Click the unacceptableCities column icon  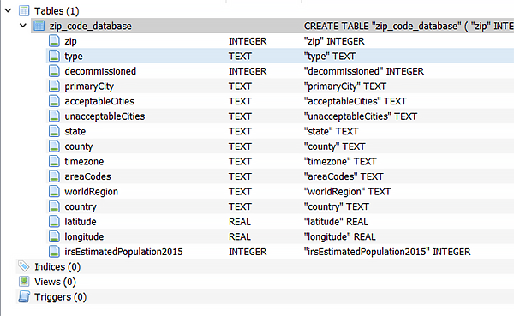(x=54, y=116)
